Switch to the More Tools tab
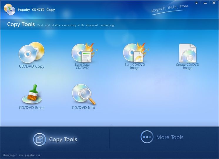 162,137
